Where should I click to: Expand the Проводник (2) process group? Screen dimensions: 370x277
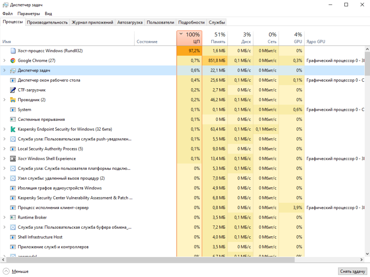coord(4,100)
